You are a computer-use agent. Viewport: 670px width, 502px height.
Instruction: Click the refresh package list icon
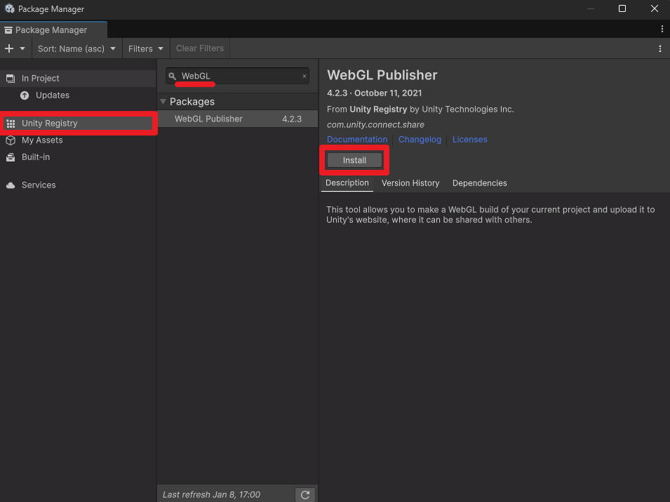click(x=305, y=495)
